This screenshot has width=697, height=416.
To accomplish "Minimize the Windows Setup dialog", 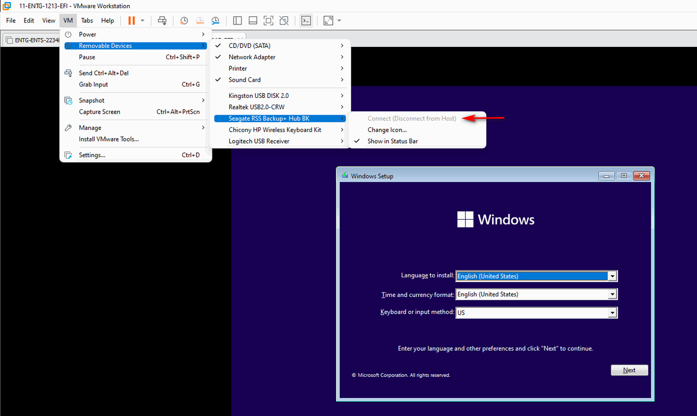I will pos(607,176).
